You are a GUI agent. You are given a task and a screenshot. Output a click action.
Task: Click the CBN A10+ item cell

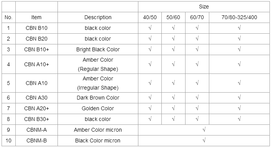tap(36, 64)
